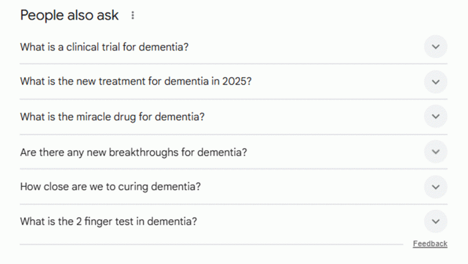Click the curing dementia question's chevron
This screenshot has height=264, width=468.
pos(436,187)
